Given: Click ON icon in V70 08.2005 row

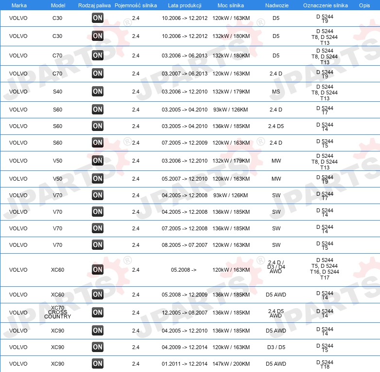Looking at the screenshot, I should [x=98, y=244].
